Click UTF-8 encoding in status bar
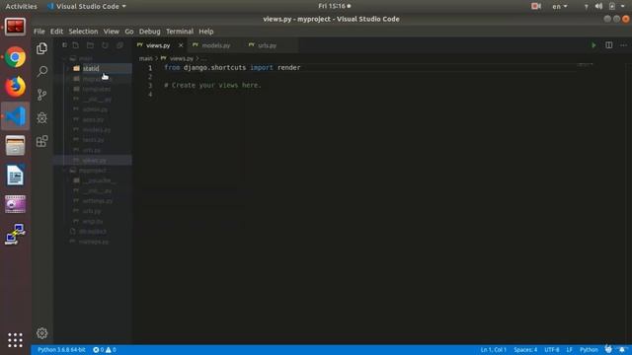632x355 pixels. pyautogui.click(x=552, y=350)
